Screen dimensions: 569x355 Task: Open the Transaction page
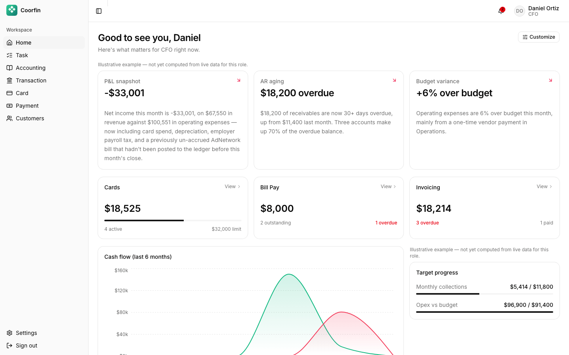(x=44, y=80)
